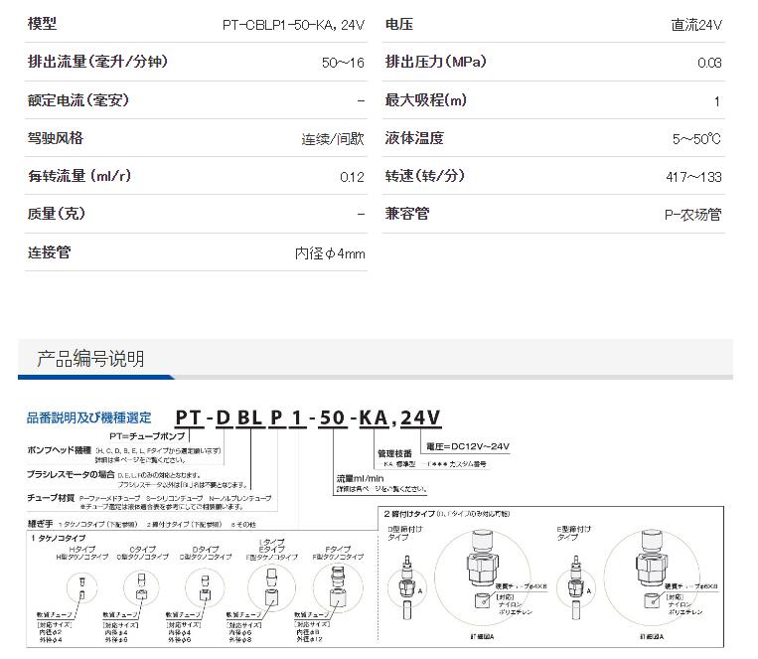Click the 驾驶风格 label
Image resolution: width=758 pixels, height=659 pixels.
click(x=56, y=138)
